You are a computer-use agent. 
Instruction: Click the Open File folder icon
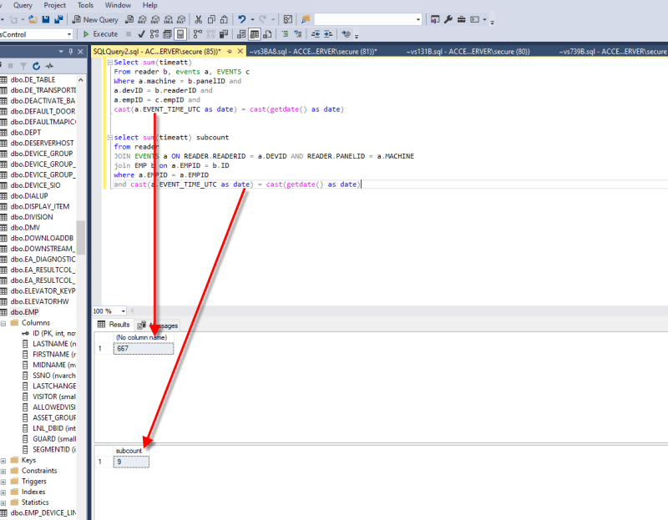tap(33, 19)
